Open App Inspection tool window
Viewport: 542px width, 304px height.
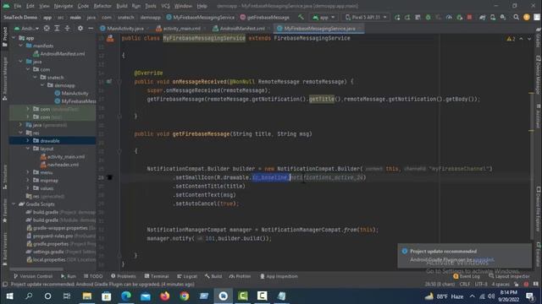(x=279, y=276)
